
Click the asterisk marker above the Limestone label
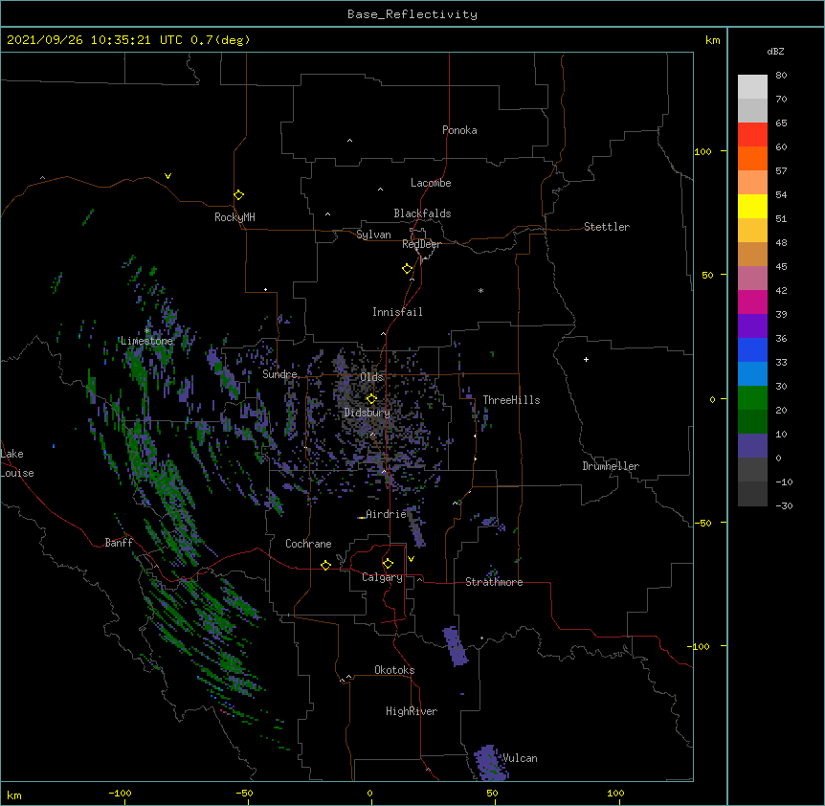point(146,330)
